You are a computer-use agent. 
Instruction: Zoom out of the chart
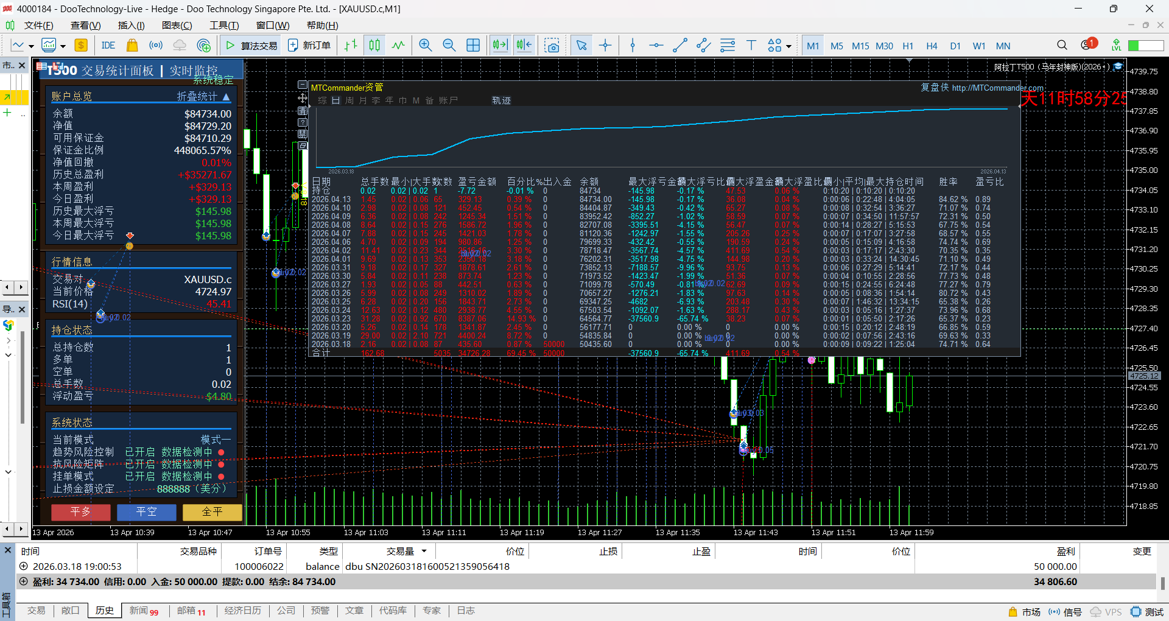(x=449, y=46)
